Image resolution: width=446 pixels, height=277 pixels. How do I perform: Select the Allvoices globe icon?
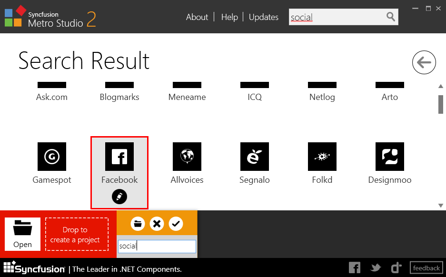coord(187,157)
